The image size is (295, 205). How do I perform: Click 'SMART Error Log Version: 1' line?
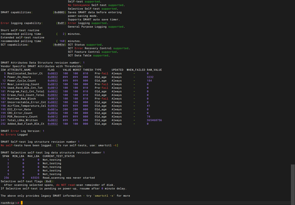pos(22,131)
